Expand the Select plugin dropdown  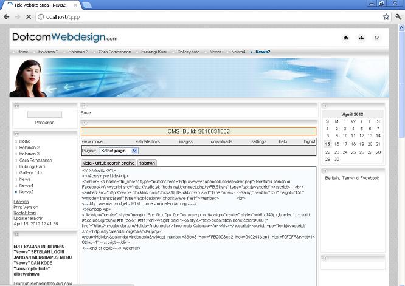point(119,151)
